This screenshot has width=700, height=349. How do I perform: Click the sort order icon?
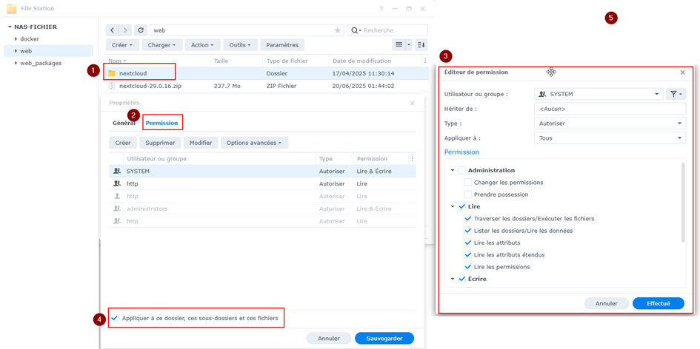(421, 45)
